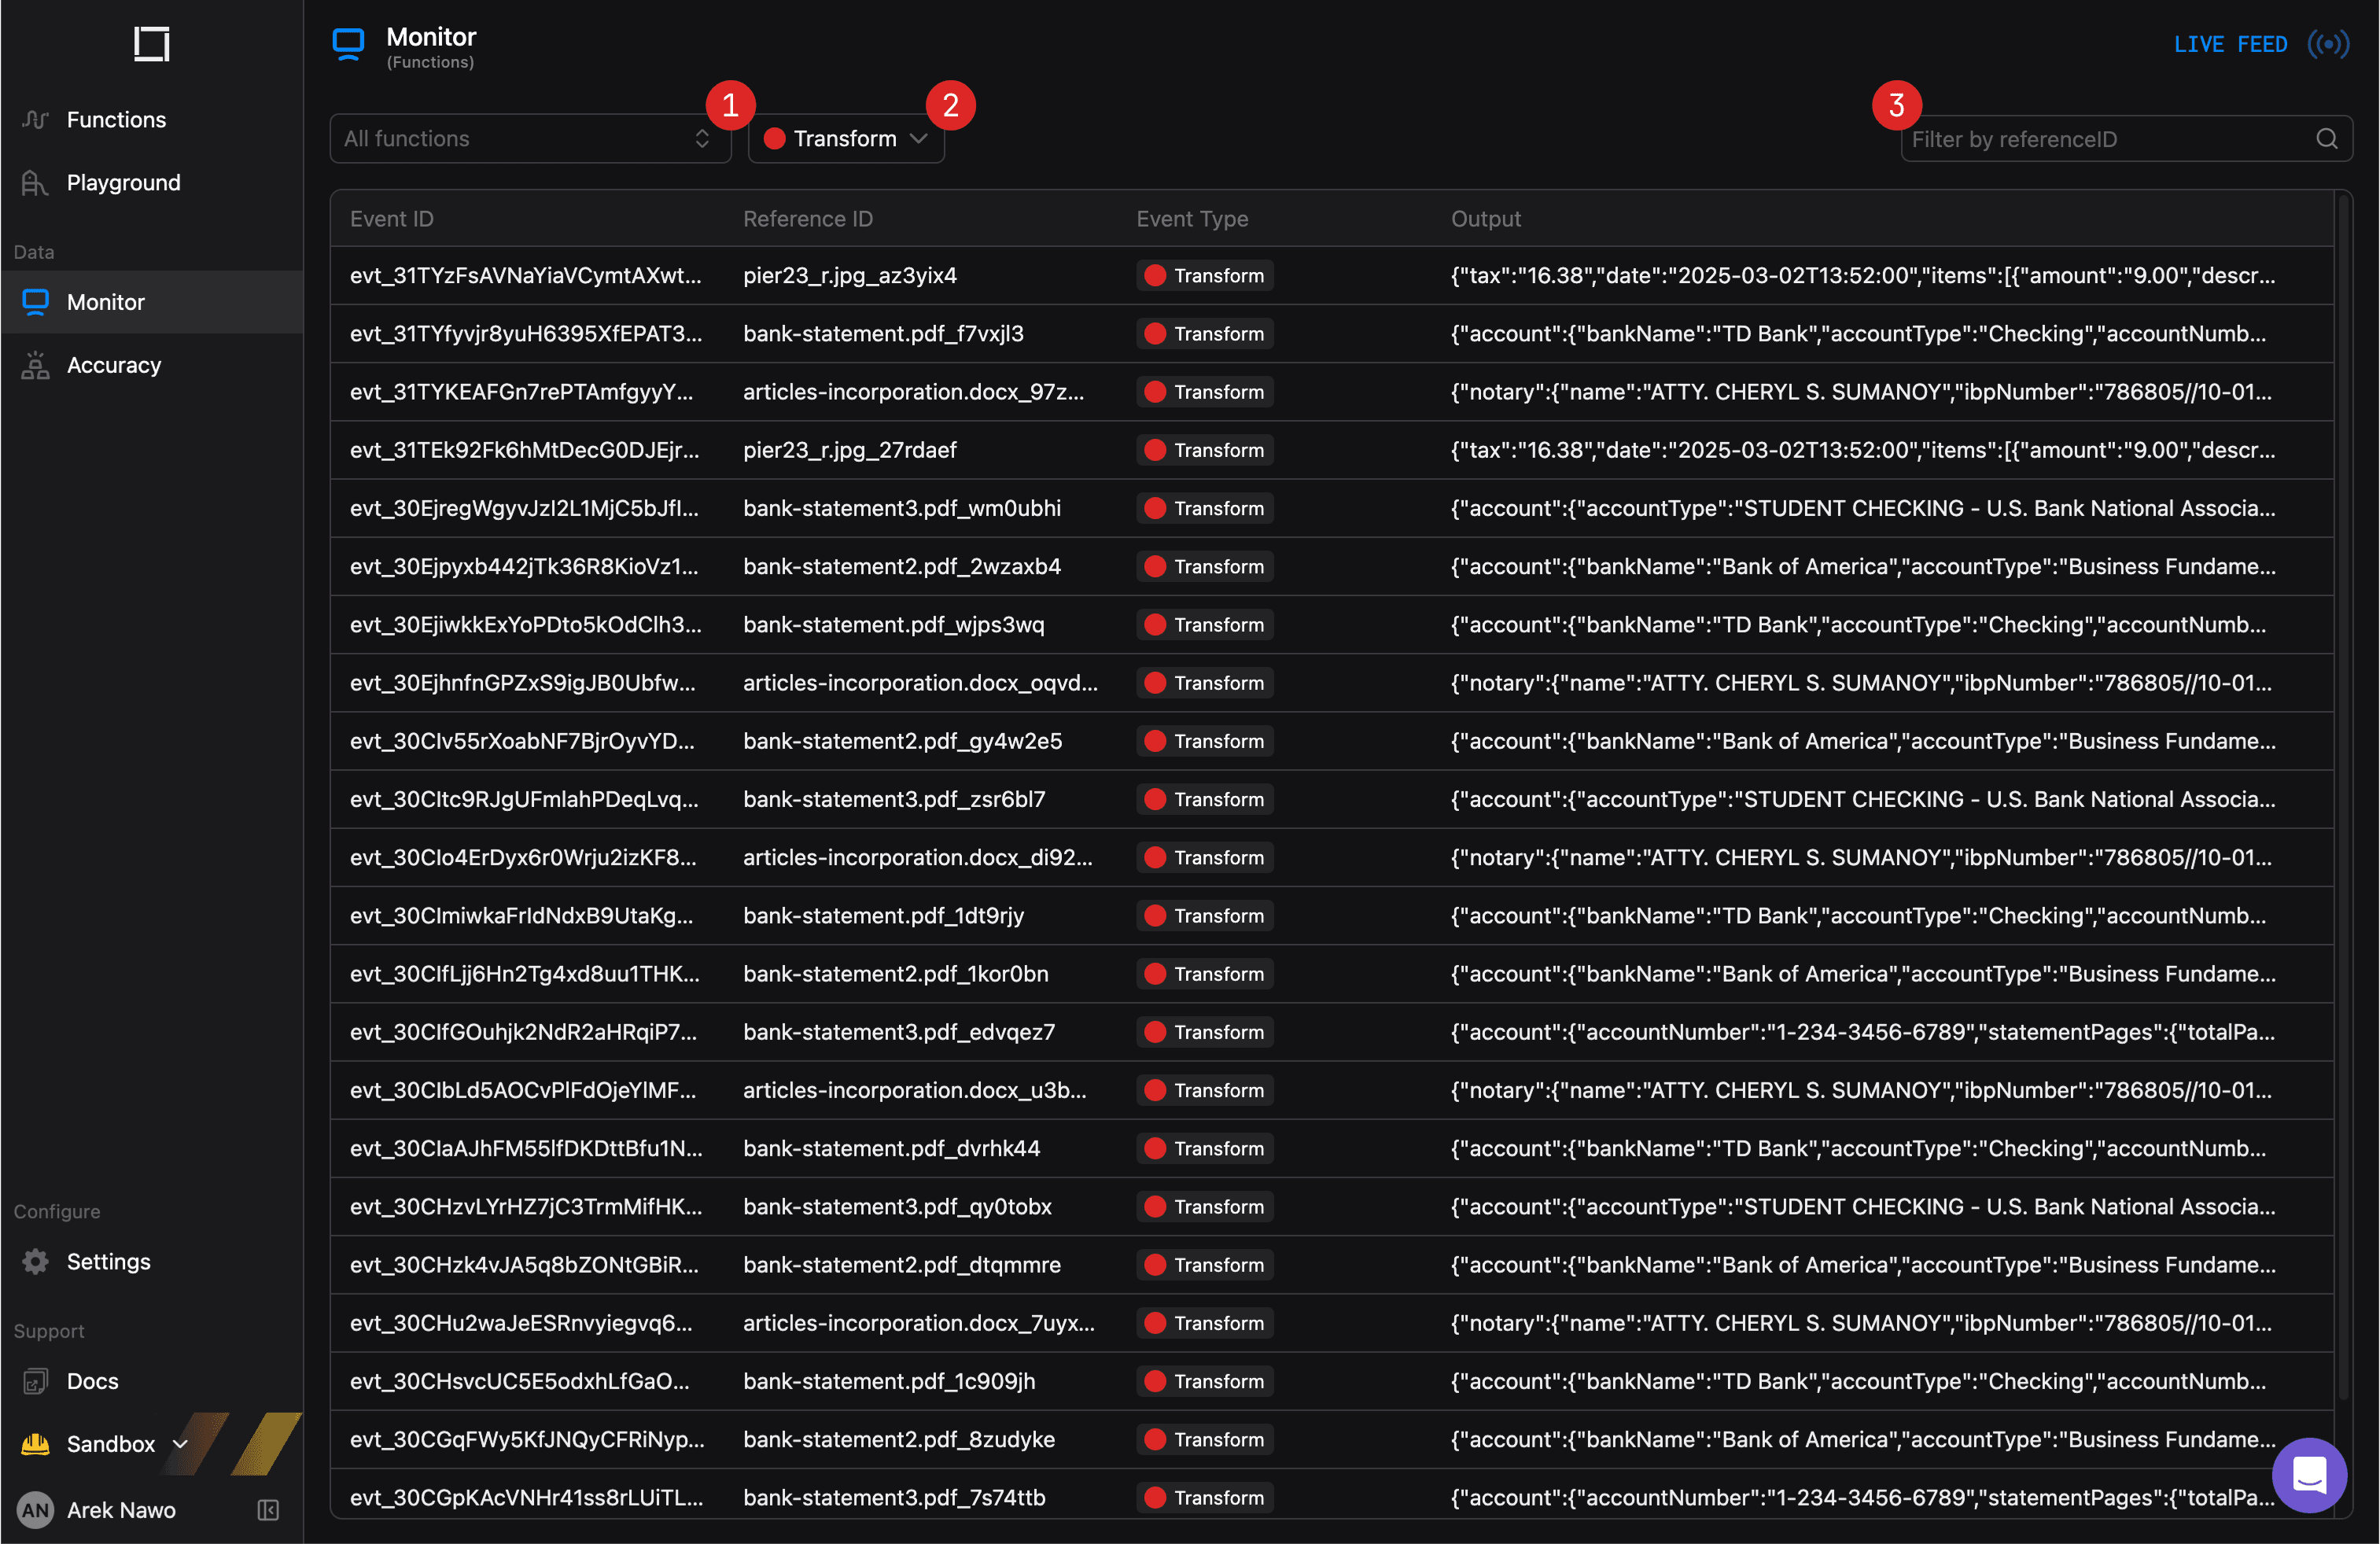Viewport: 2380px width, 1544px height.
Task: Collapse the sidebar next to Arek Nawo
Action: click(267, 1511)
